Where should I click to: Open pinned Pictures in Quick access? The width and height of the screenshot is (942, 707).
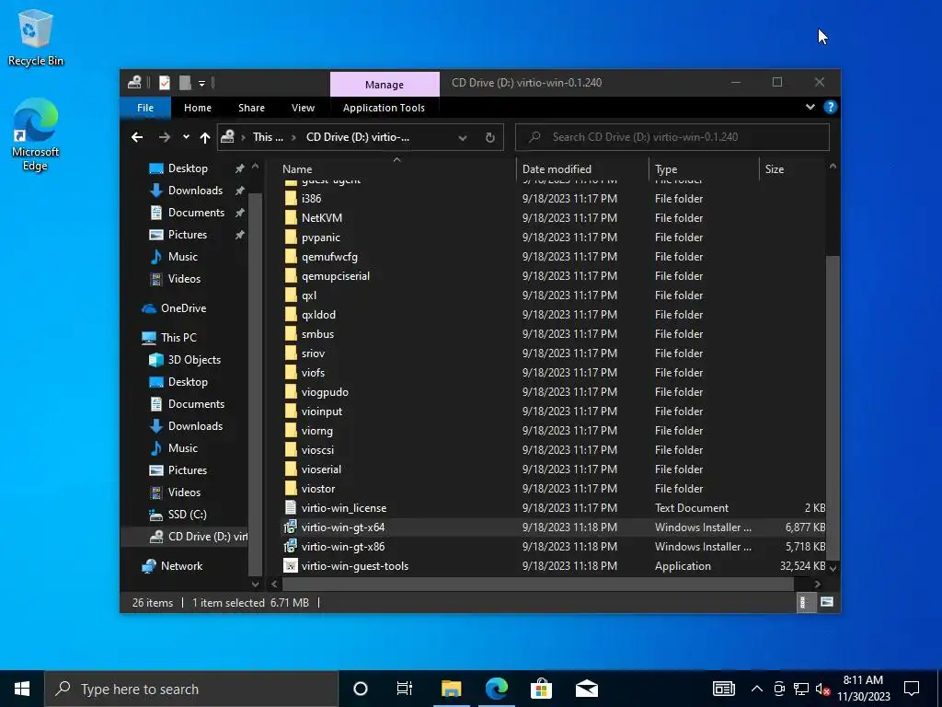[188, 235]
